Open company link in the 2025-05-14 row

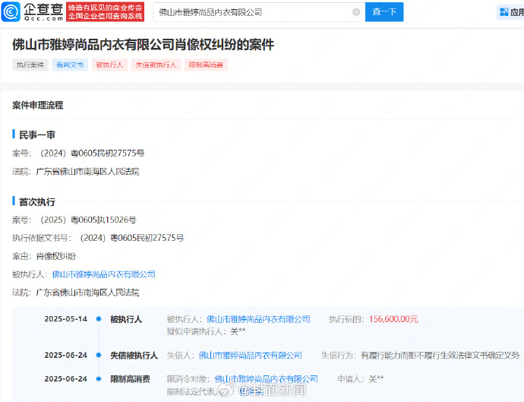pyautogui.click(x=258, y=319)
